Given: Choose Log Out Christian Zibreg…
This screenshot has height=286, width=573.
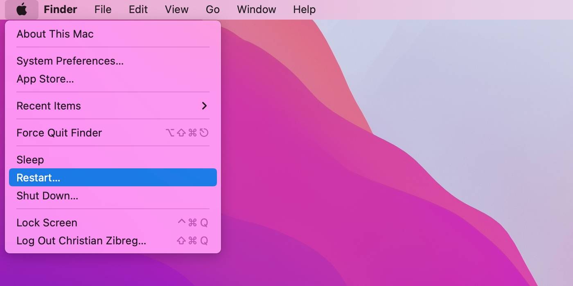Looking at the screenshot, I should coord(113,241).
